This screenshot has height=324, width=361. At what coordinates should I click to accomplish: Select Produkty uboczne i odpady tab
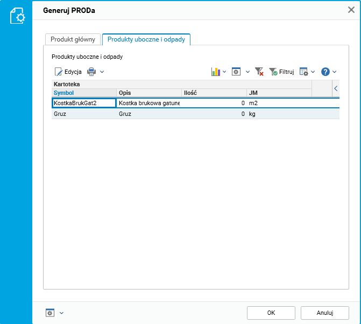(x=146, y=39)
